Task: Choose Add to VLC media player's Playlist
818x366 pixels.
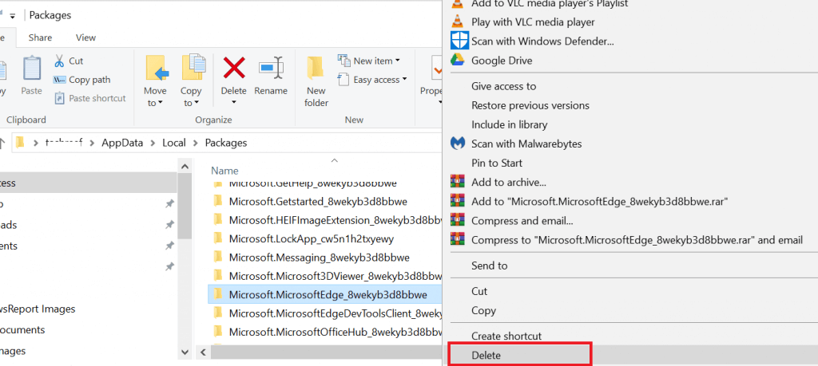Action: (550, 4)
